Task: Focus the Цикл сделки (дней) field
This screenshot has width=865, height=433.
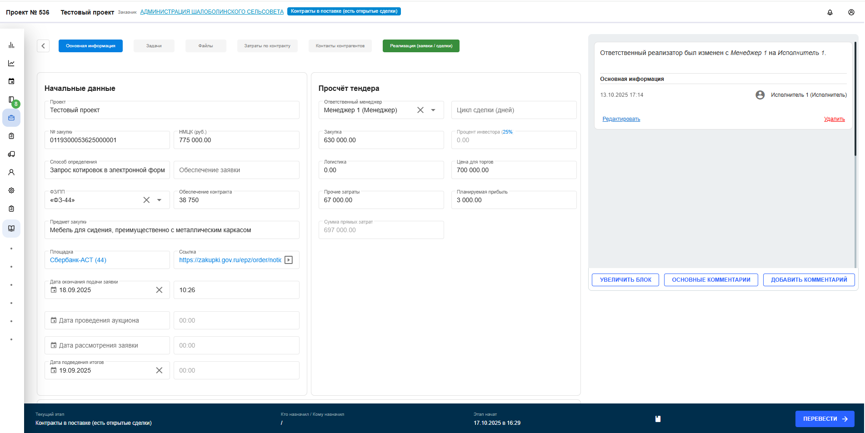Action: point(514,110)
